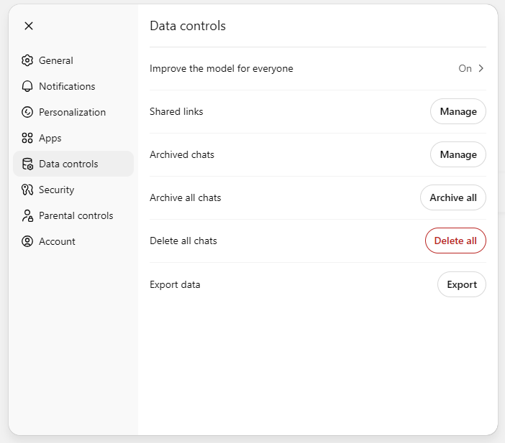Go to the Personalization tab
The height and width of the screenshot is (443, 505).
click(73, 112)
